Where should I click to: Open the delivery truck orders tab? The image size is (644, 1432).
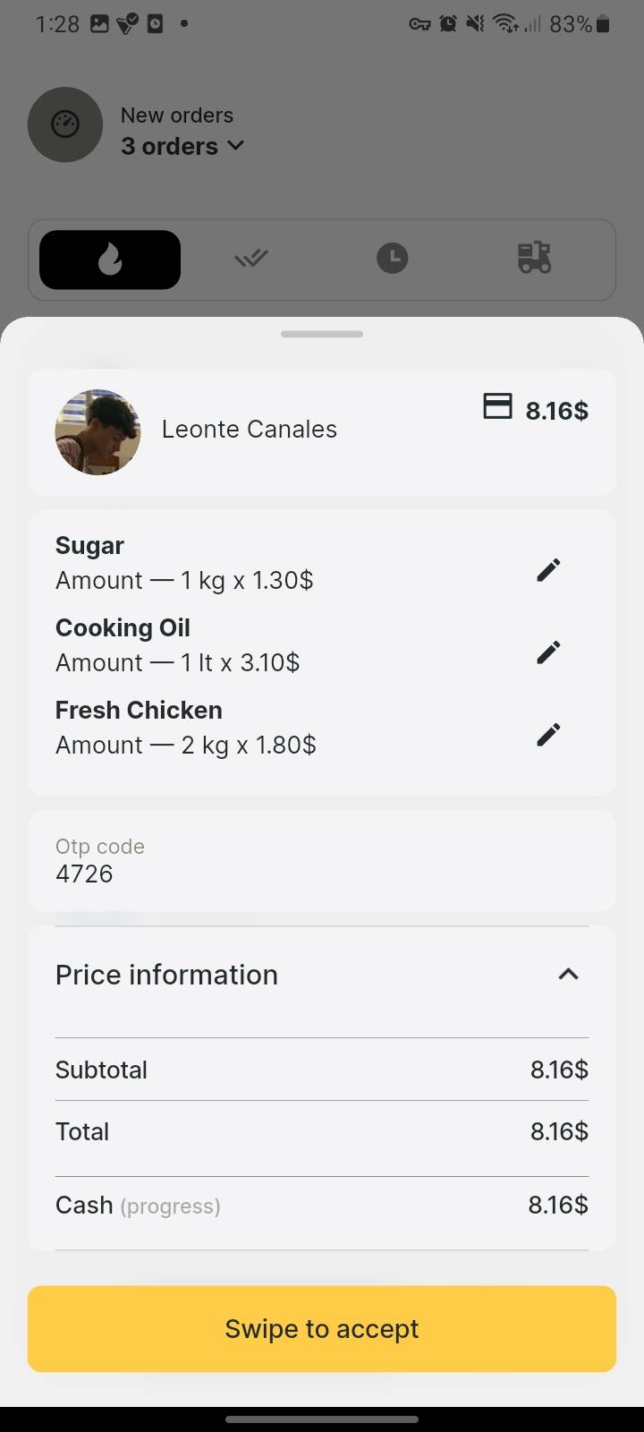(x=534, y=258)
